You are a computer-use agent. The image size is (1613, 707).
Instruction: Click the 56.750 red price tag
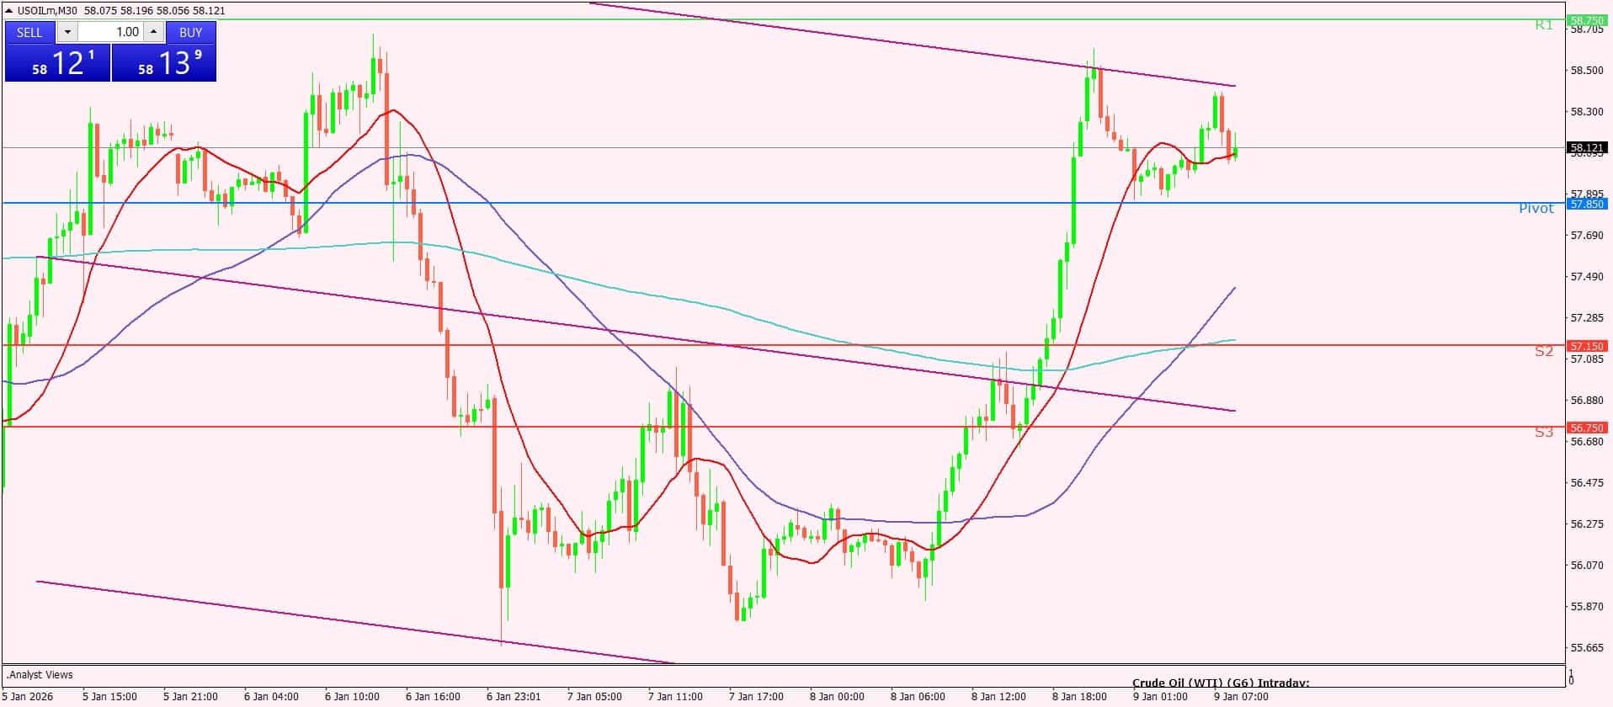1587,428
